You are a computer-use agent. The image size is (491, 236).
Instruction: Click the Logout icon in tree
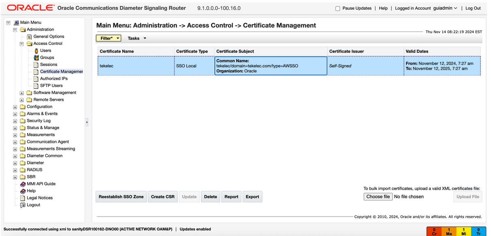[23, 205]
